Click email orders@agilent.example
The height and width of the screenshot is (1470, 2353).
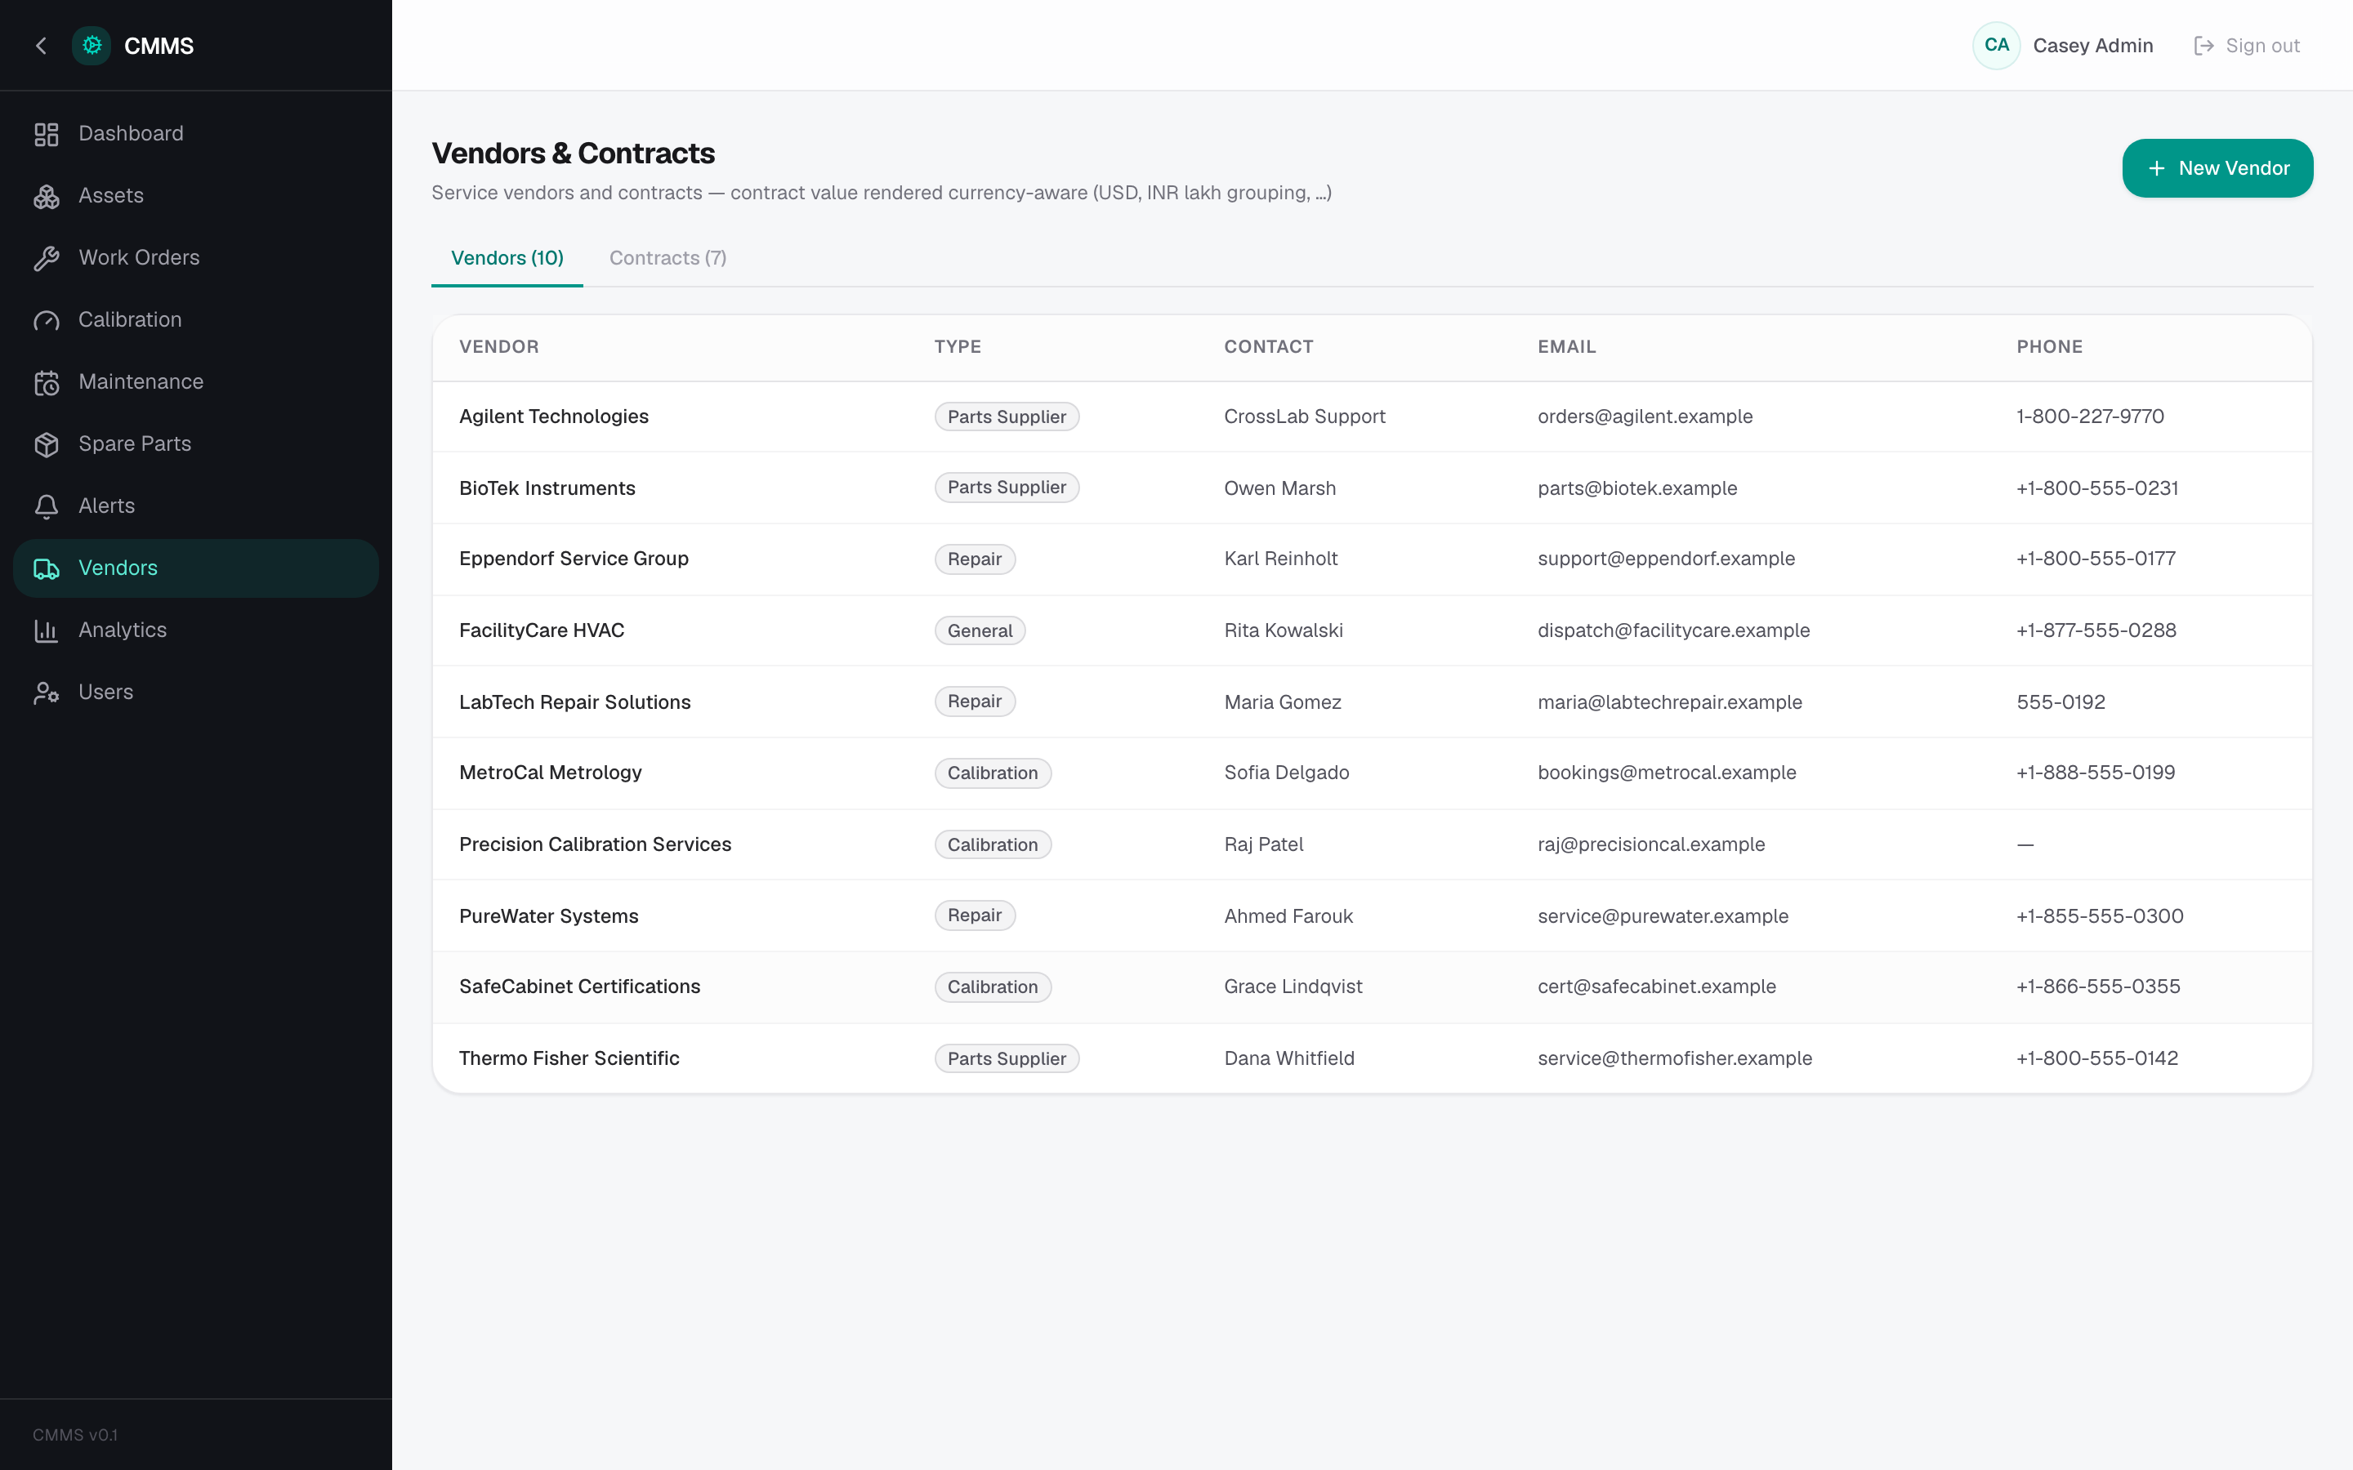tap(1645, 417)
